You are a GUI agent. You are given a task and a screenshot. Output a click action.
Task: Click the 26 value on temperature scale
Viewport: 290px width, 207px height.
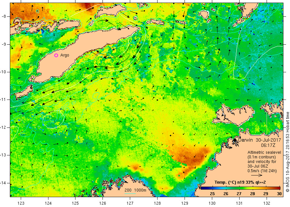(226, 194)
